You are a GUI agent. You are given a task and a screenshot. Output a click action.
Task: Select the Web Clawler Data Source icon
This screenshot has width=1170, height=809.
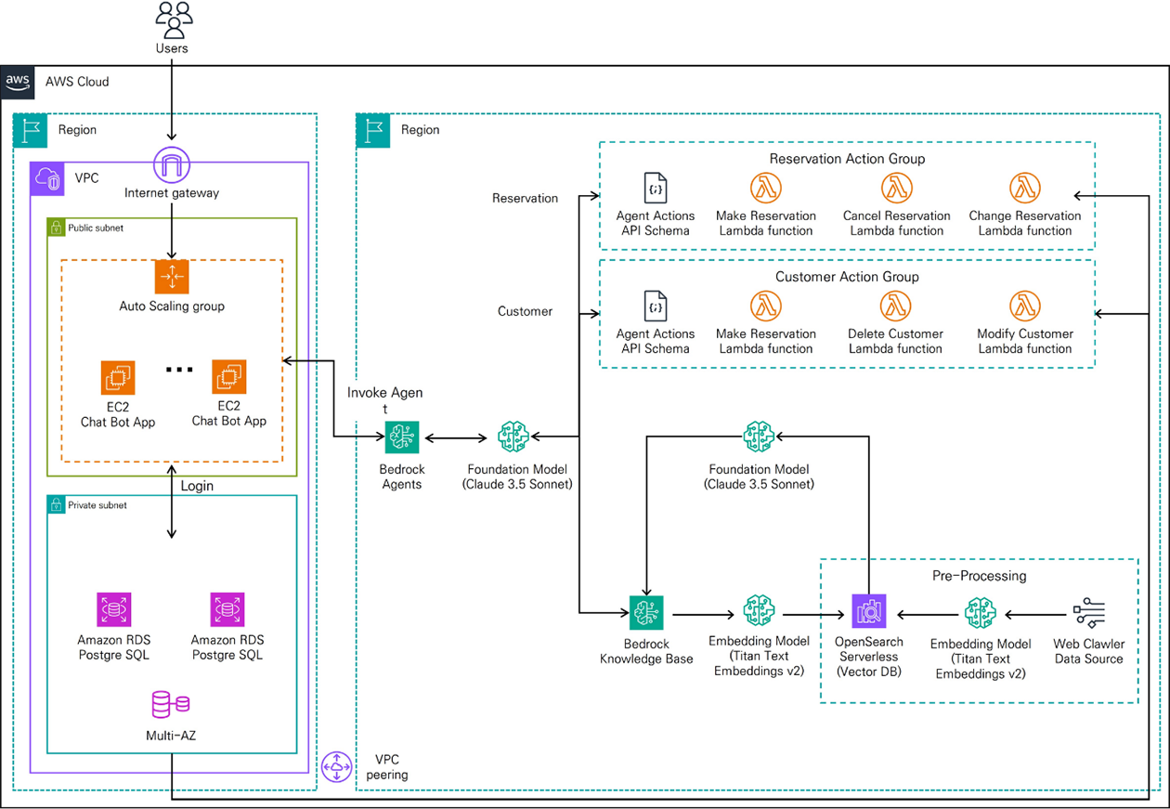tap(1088, 613)
